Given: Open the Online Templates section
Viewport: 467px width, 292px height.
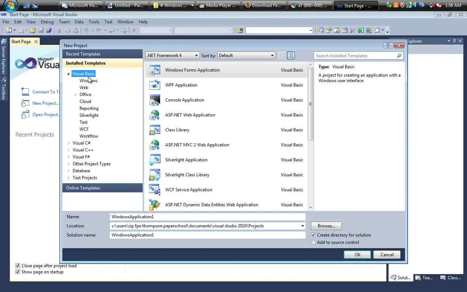Looking at the screenshot, I should click(103, 188).
